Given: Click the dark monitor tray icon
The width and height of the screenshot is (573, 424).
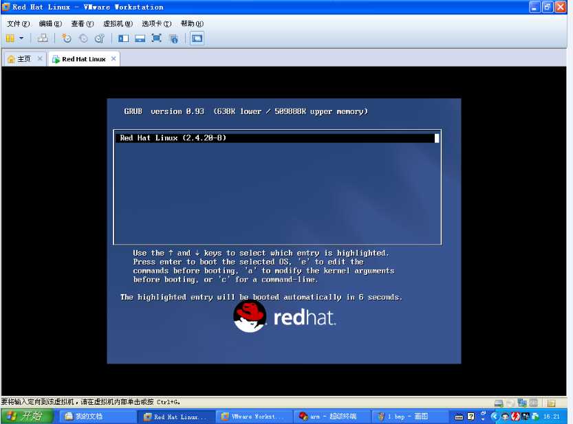Looking at the screenshot, I should (526, 416).
